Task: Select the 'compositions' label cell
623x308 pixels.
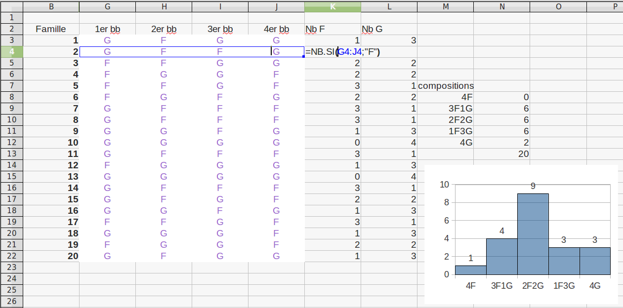Action: pos(445,86)
